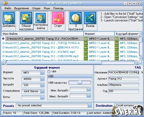
Task: Select track 02 Город 312 - ГОРОД-ТОЧКА
Action: click(x=42, y=43)
